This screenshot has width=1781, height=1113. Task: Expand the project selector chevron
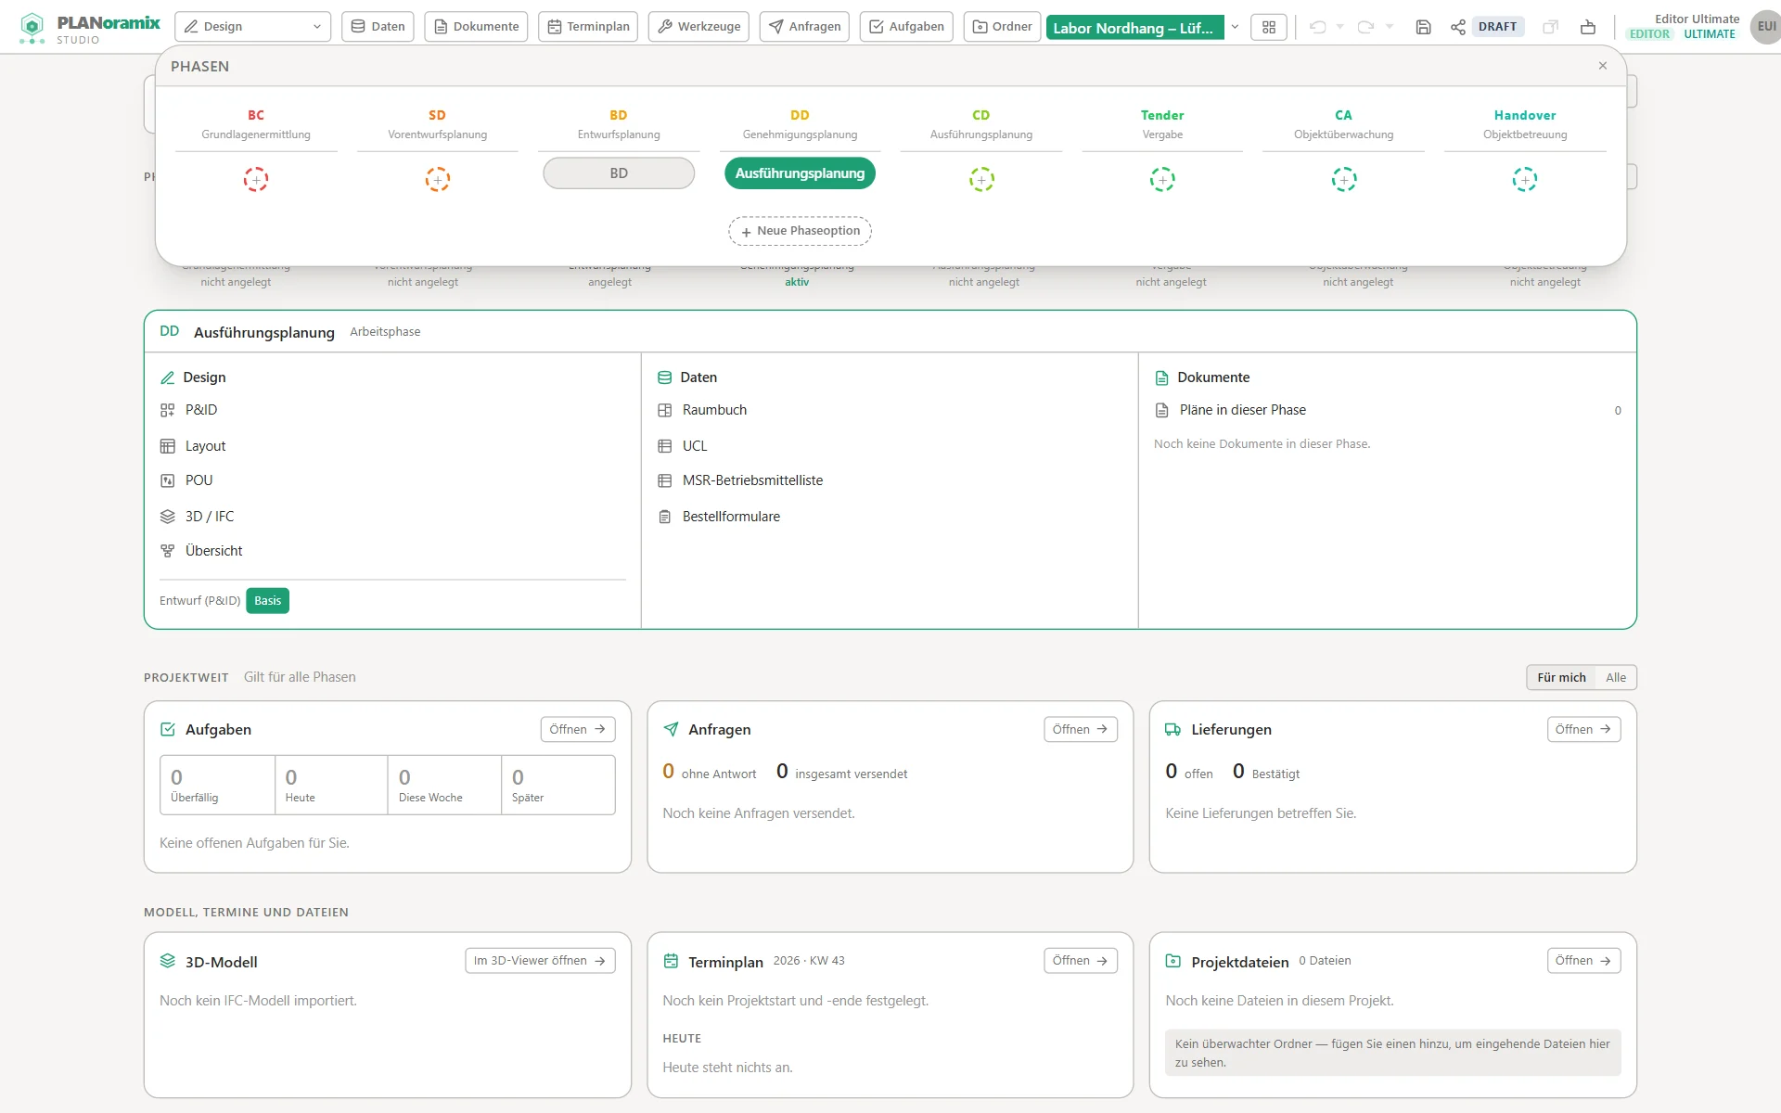tap(1235, 27)
